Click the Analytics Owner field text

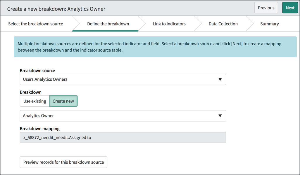(x=38, y=116)
